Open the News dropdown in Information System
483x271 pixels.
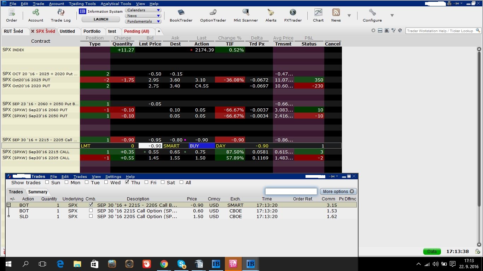pyautogui.click(x=143, y=16)
